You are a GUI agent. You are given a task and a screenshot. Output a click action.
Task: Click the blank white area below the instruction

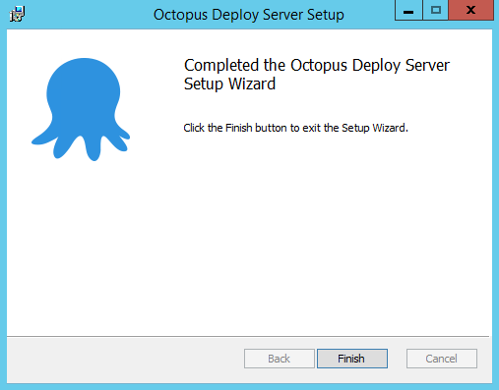(295, 229)
